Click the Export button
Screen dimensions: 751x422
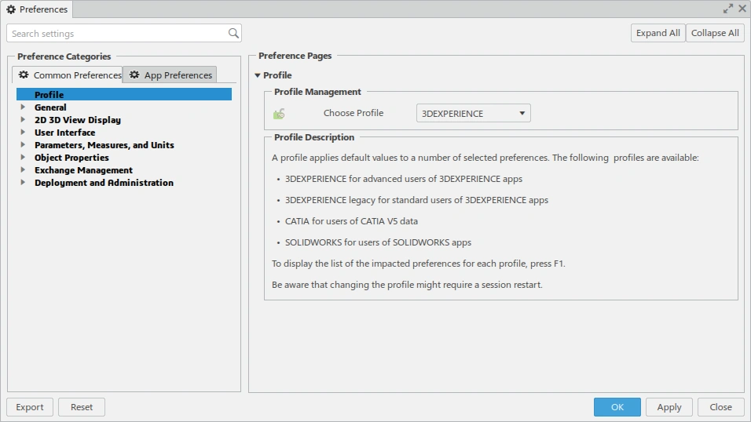tap(30, 407)
